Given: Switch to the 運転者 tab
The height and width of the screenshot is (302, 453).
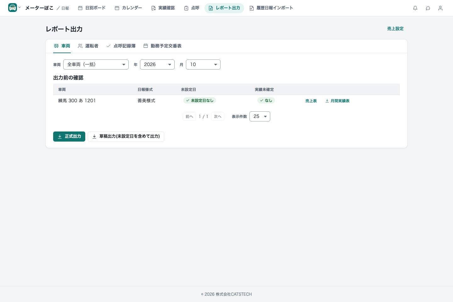Looking at the screenshot, I should (x=88, y=46).
